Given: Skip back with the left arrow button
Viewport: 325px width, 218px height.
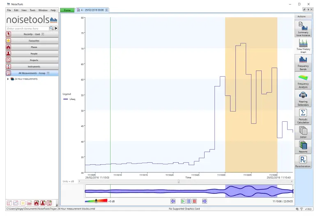Looking at the screenshot, I should [x=173, y=201].
